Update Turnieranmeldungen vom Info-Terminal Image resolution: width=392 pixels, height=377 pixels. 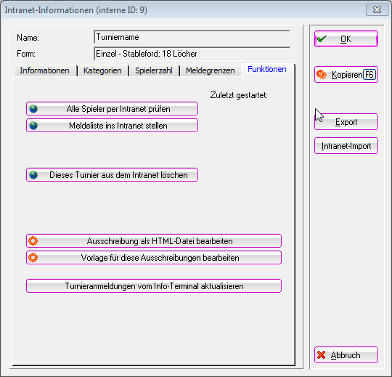point(154,285)
